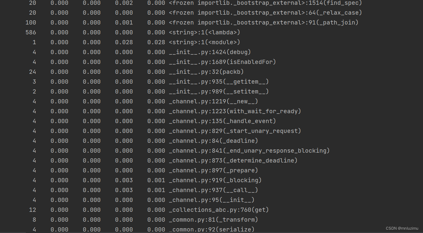Select call count 24 in packb row
Image resolution: width=423 pixels, height=233 pixels.
click(33, 72)
